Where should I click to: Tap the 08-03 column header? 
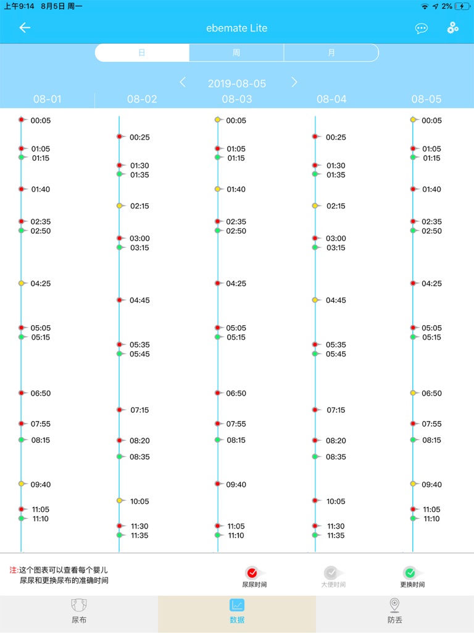click(236, 99)
